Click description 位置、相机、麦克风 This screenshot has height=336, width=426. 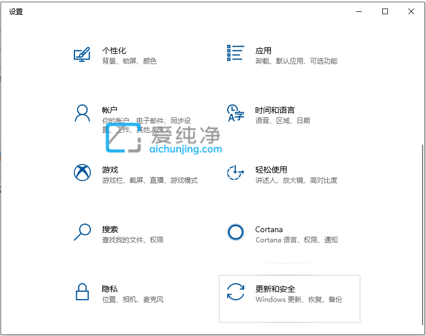(x=133, y=299)
